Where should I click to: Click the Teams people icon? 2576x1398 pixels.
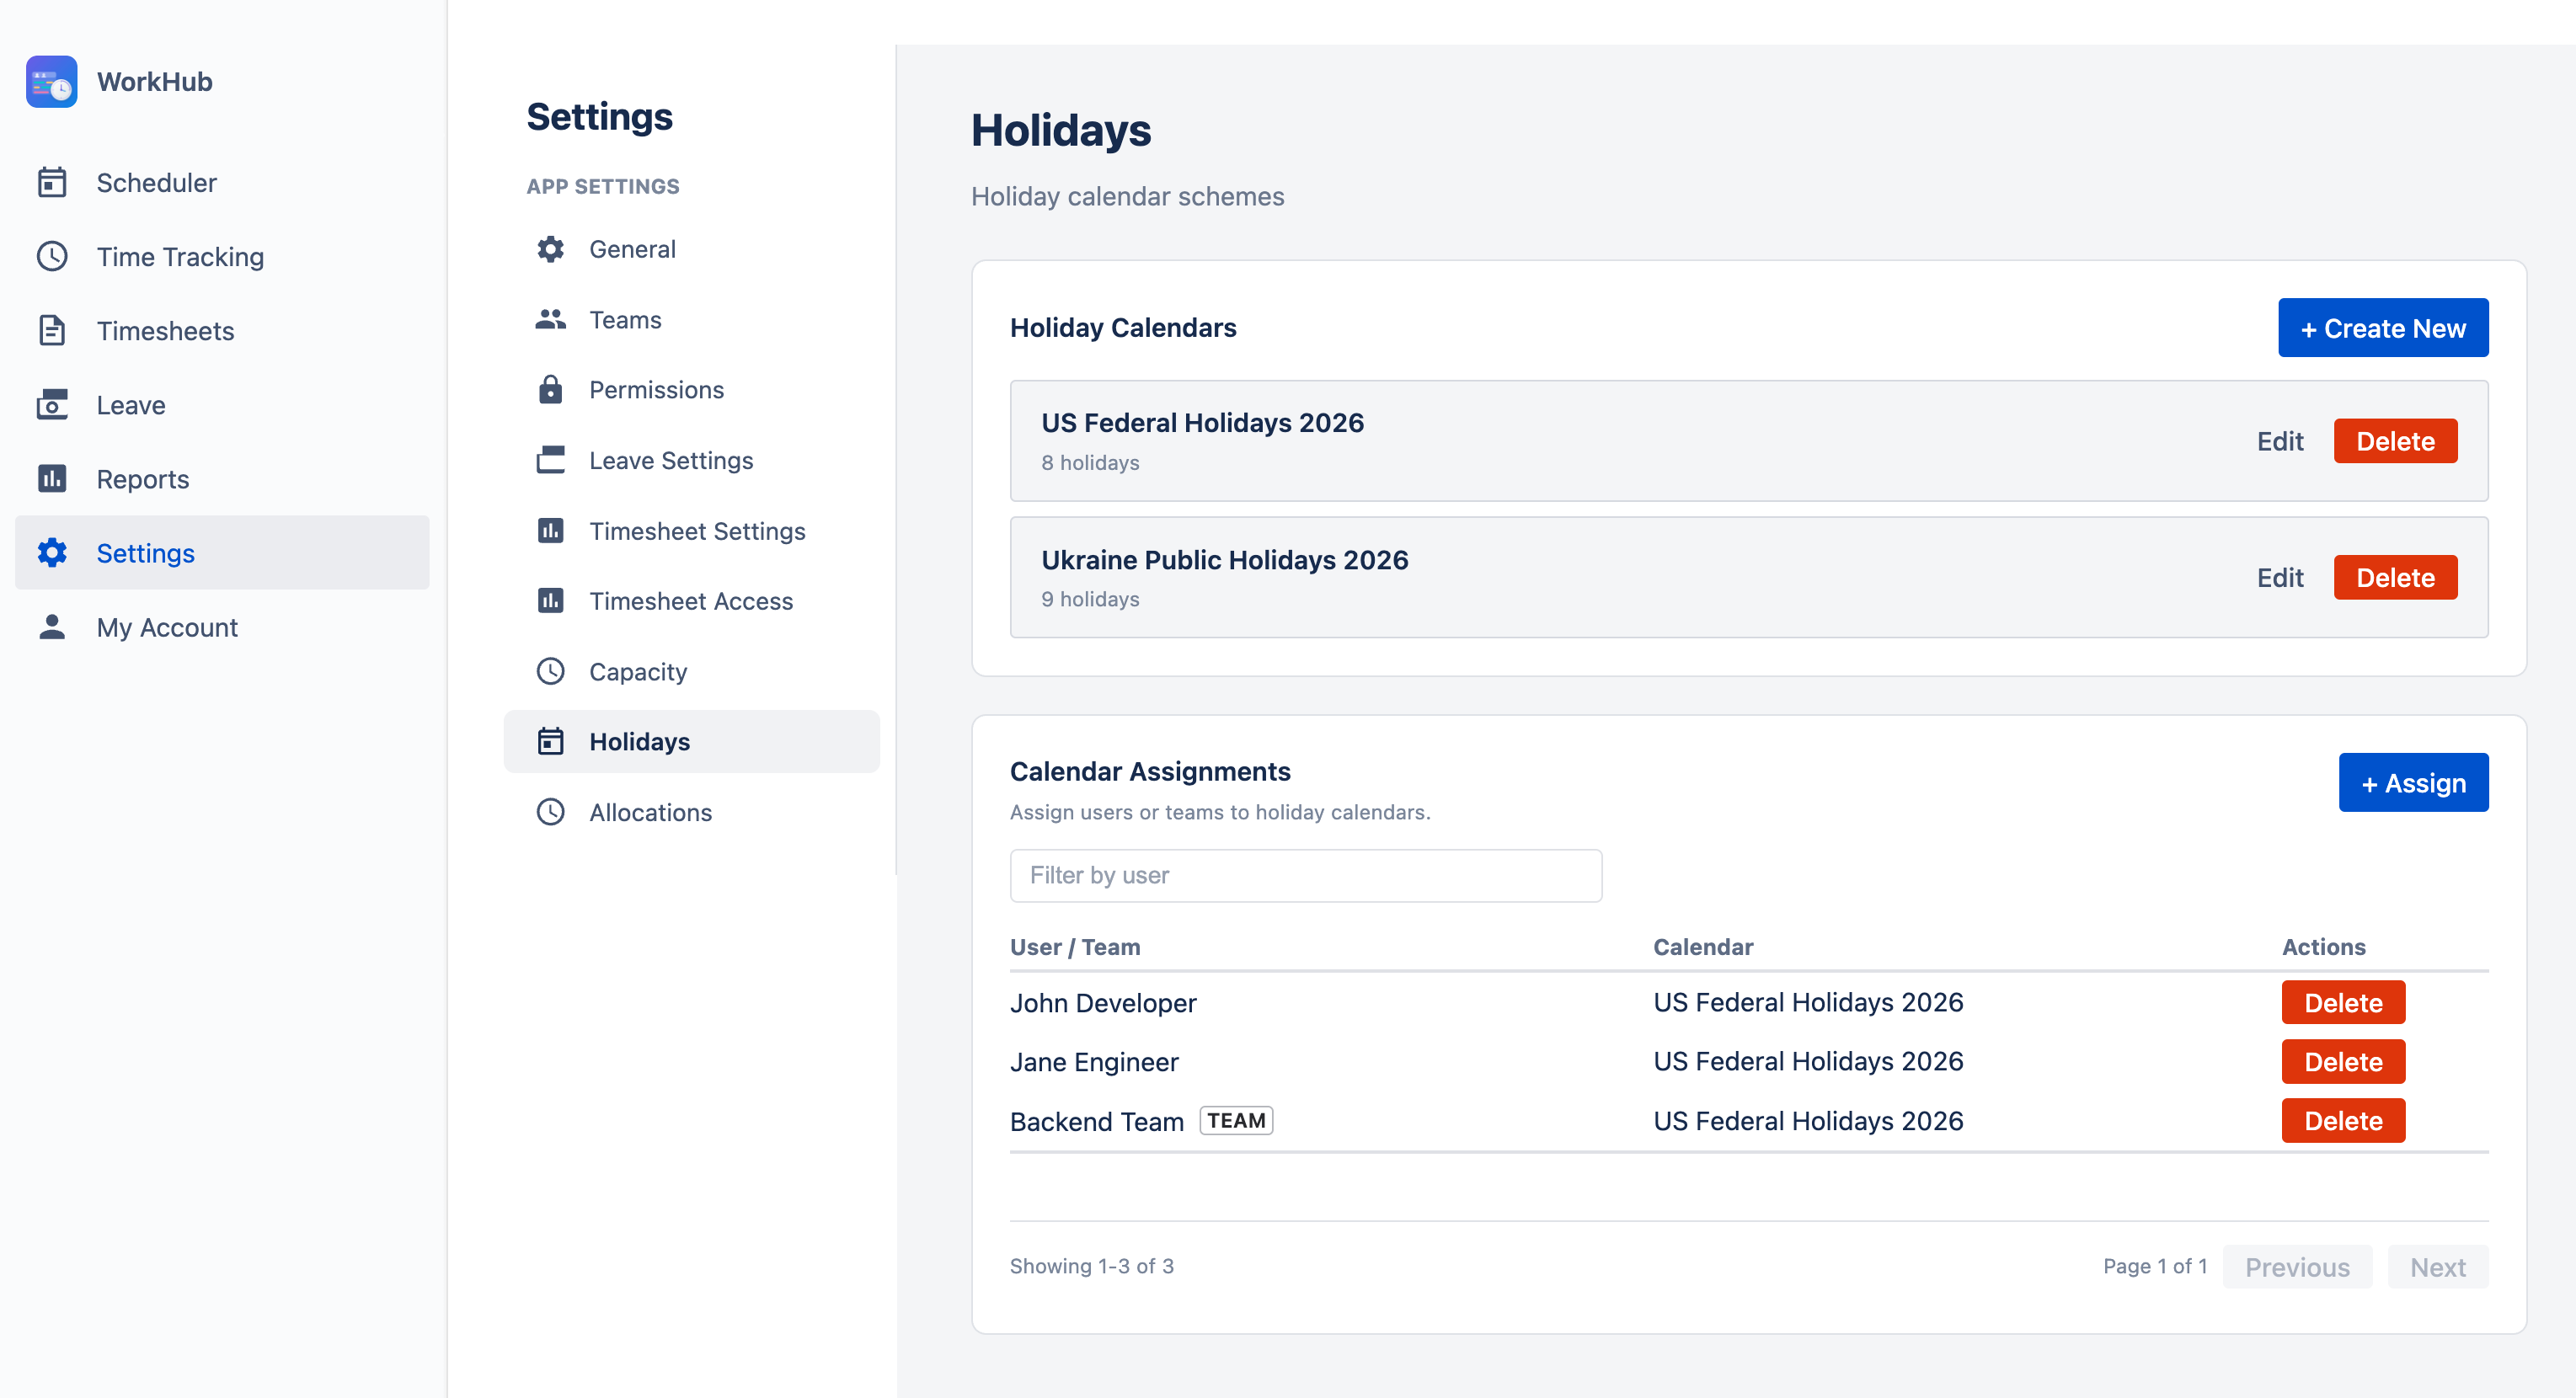pos(550,320)
